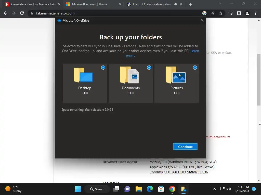Close the Microsoft account tab
Viewport: 261px width, 195px height.
(x=120, y=4)
